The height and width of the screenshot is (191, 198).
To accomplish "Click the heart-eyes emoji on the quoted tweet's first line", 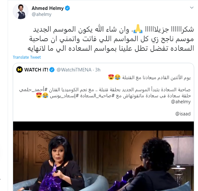I will (x=111, y=77).
